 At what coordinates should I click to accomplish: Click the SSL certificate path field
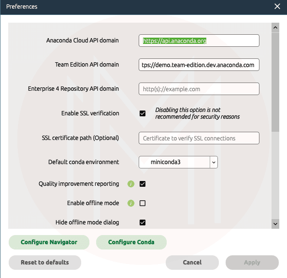tap(199, 138)
